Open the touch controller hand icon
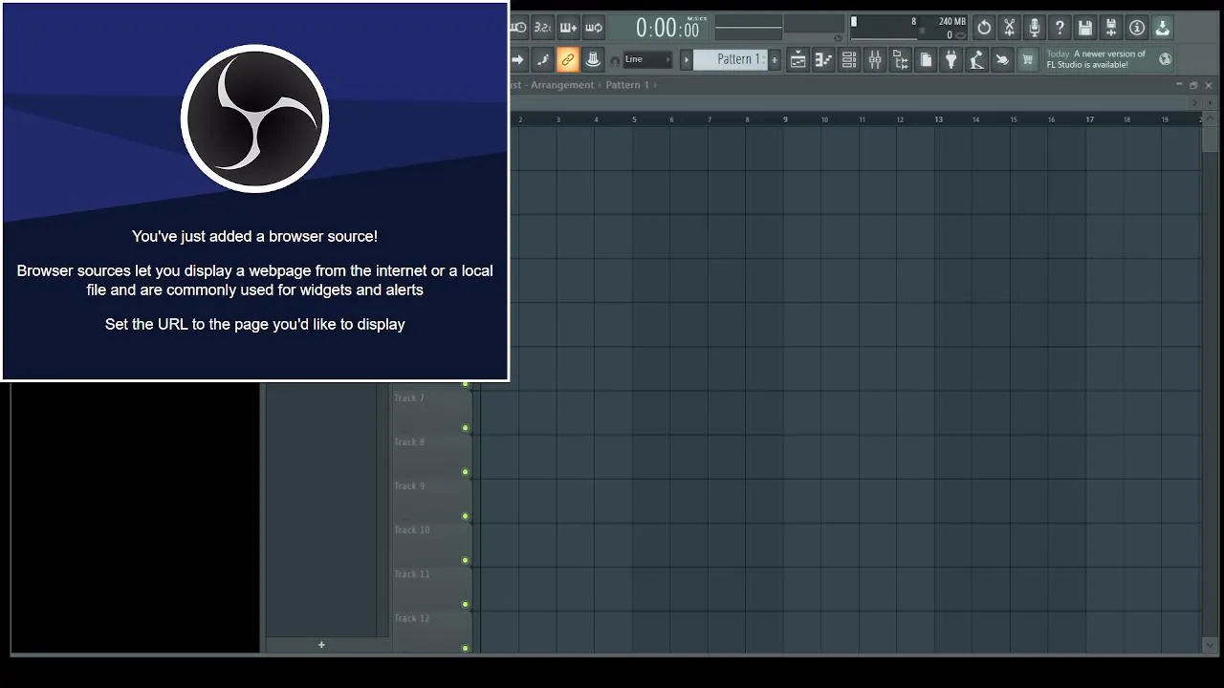 [x=1002, y=59]
